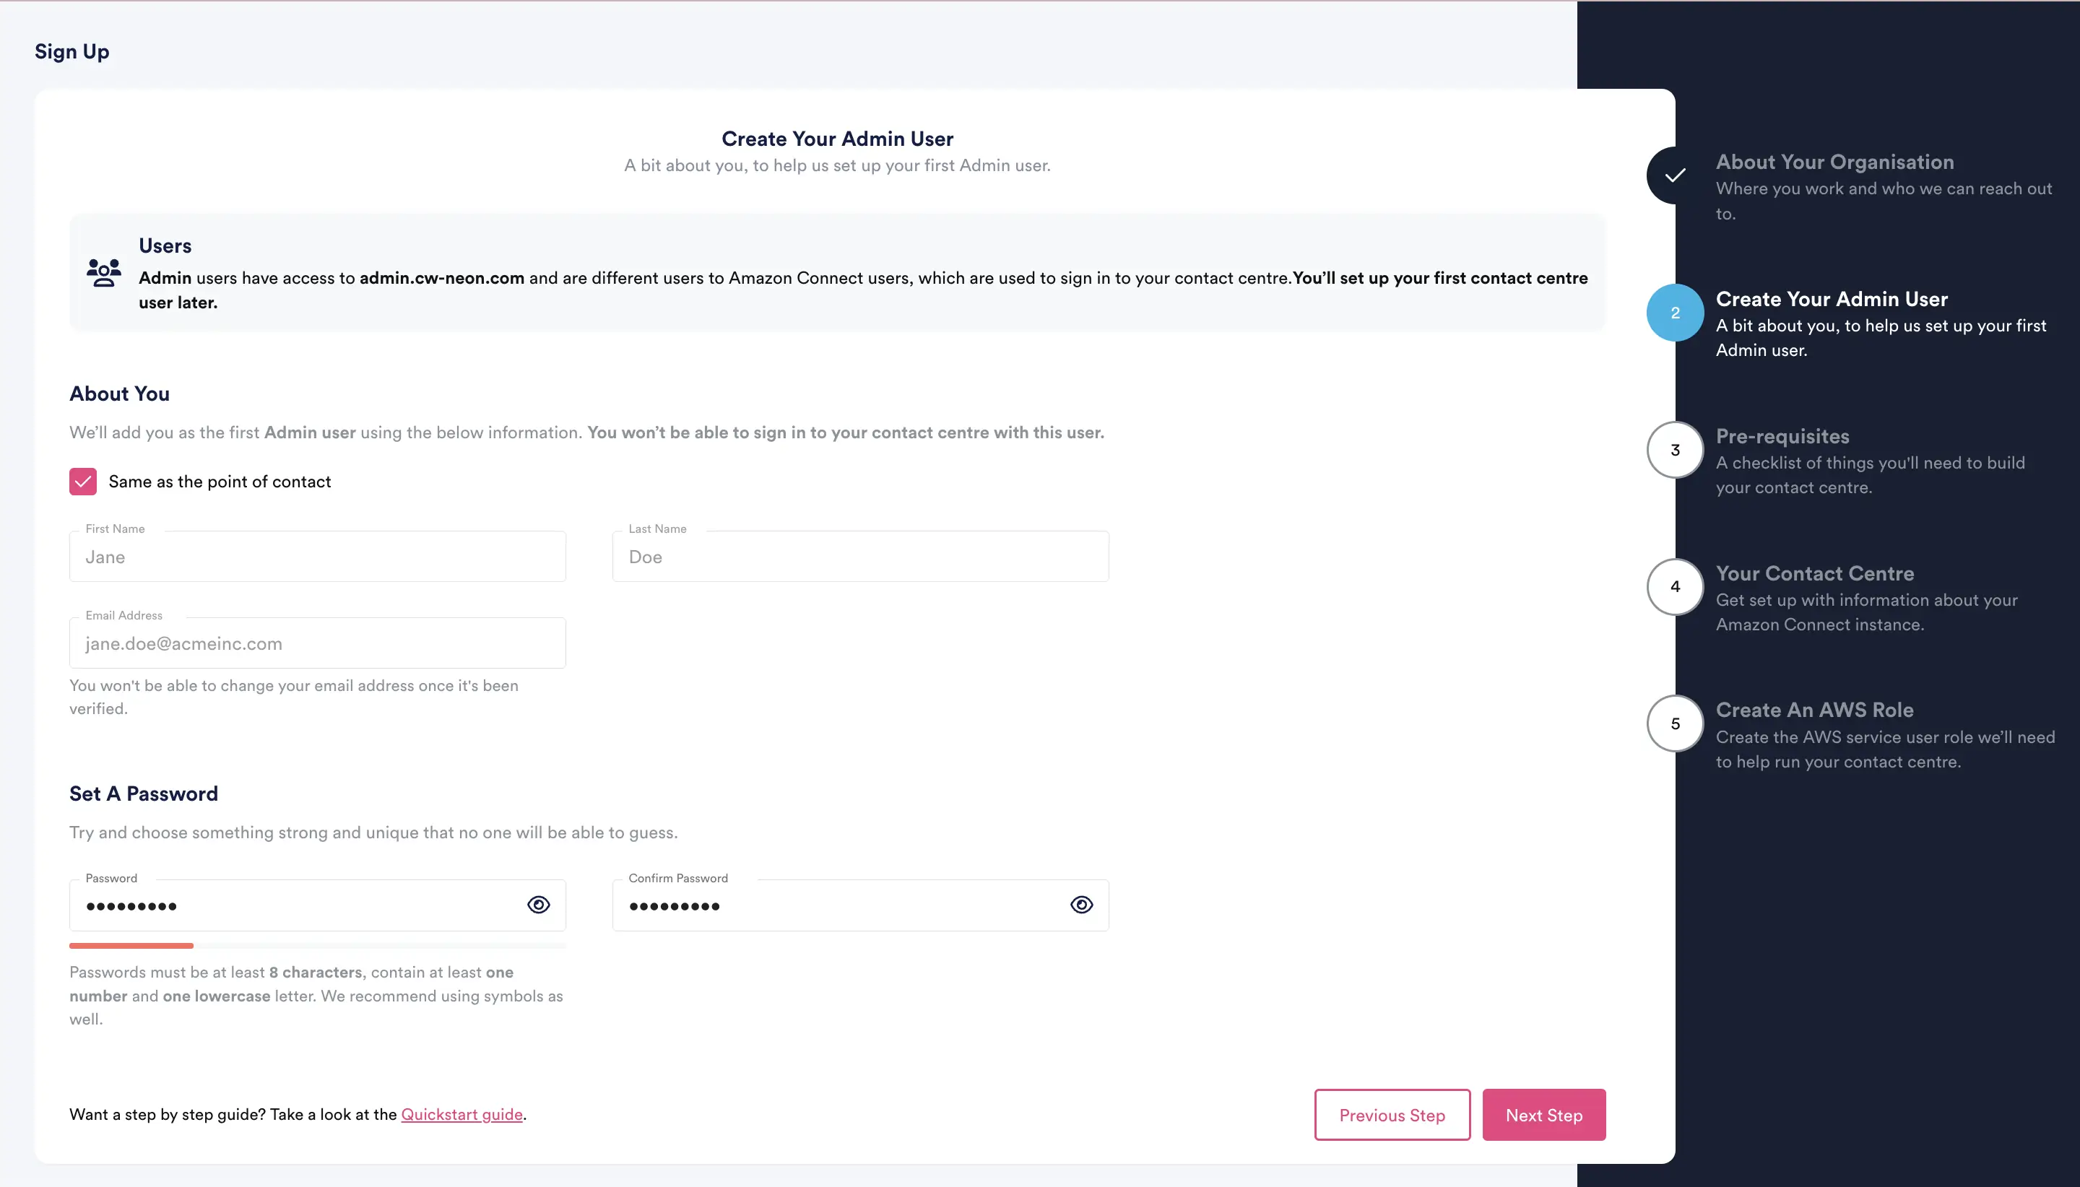Click the completed step checkmark icon
The width and height of the screenshot is (2080, 1187).
tap(1674, 175)
